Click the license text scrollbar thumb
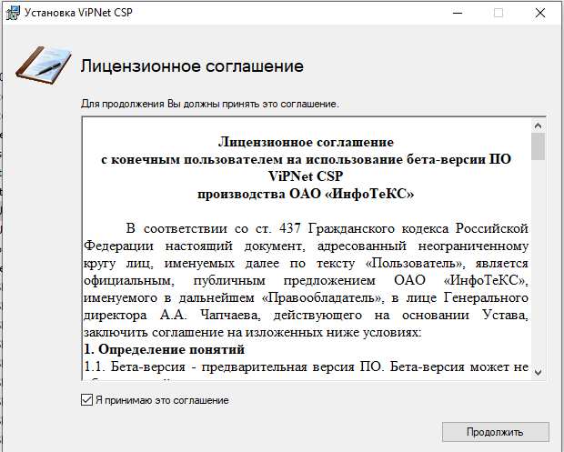 pos(538,147)
